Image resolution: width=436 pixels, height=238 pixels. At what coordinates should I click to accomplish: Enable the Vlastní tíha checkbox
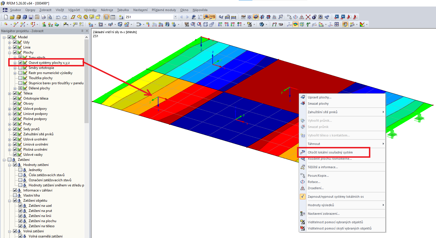[x=15, y=195]
